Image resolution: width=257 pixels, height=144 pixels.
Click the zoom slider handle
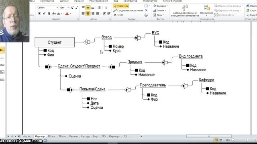click(247, 140)
